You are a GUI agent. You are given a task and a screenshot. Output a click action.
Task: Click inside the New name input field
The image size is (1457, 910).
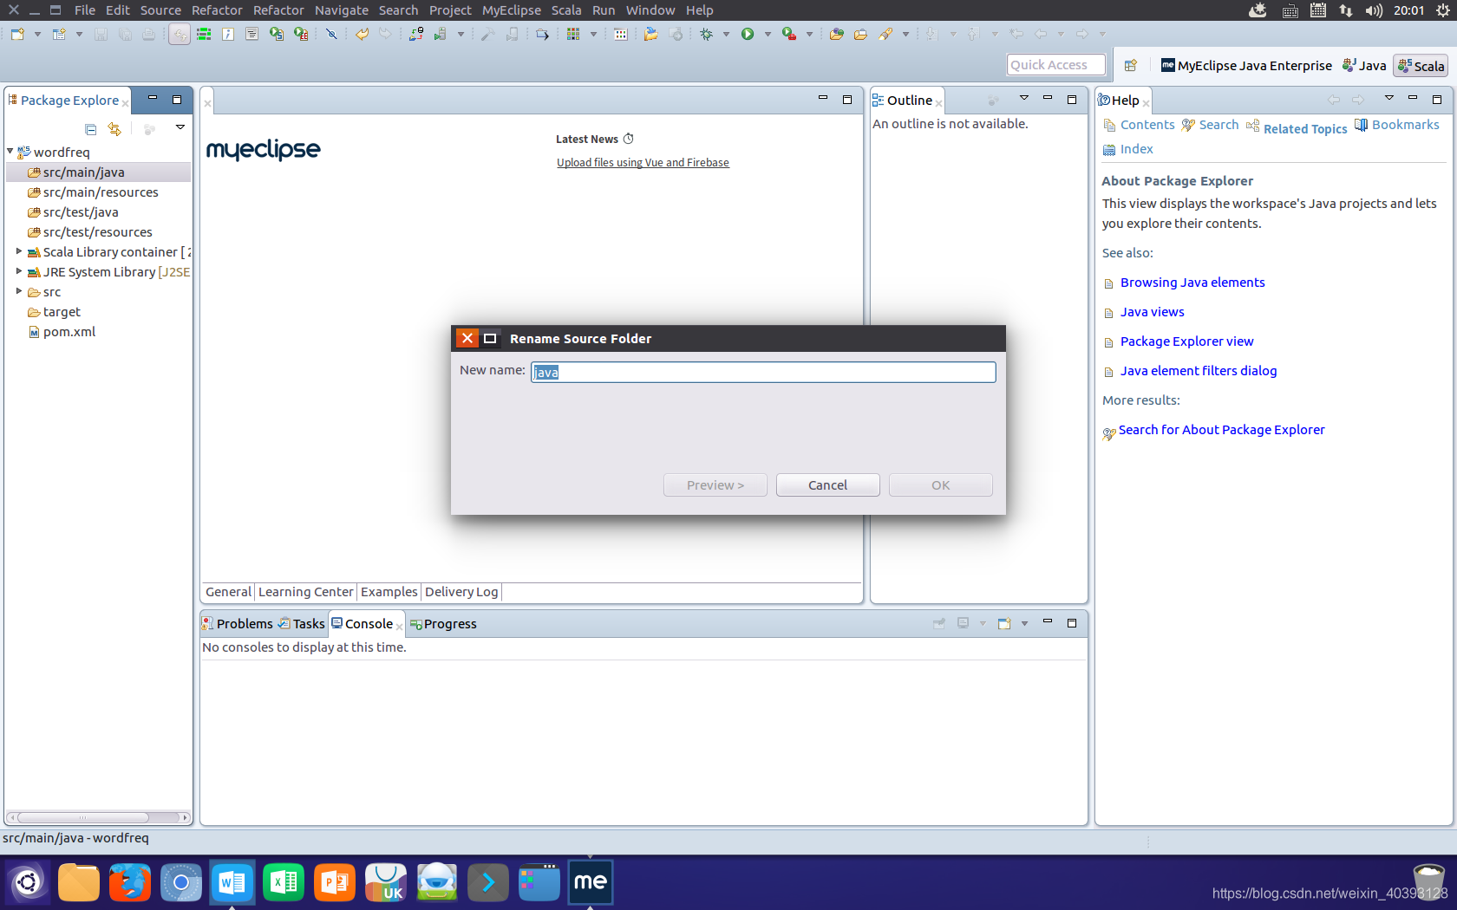click(x=761, y=372)
